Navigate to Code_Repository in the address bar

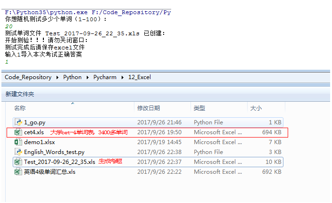(x=28, y=77)
